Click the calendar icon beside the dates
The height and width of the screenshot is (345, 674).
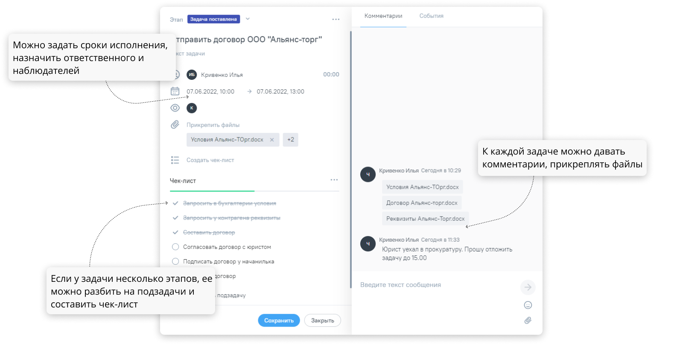click(x=175, y=91)
